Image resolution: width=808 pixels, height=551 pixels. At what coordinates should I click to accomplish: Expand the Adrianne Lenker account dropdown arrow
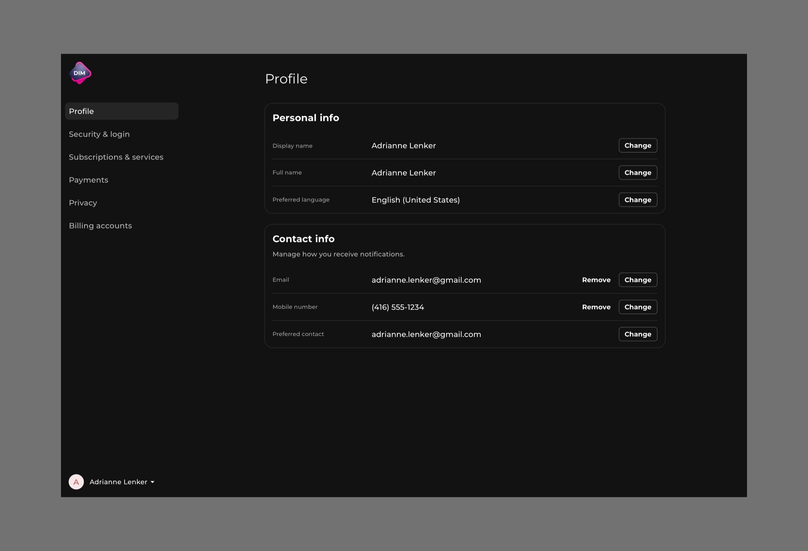click(152, 482)
